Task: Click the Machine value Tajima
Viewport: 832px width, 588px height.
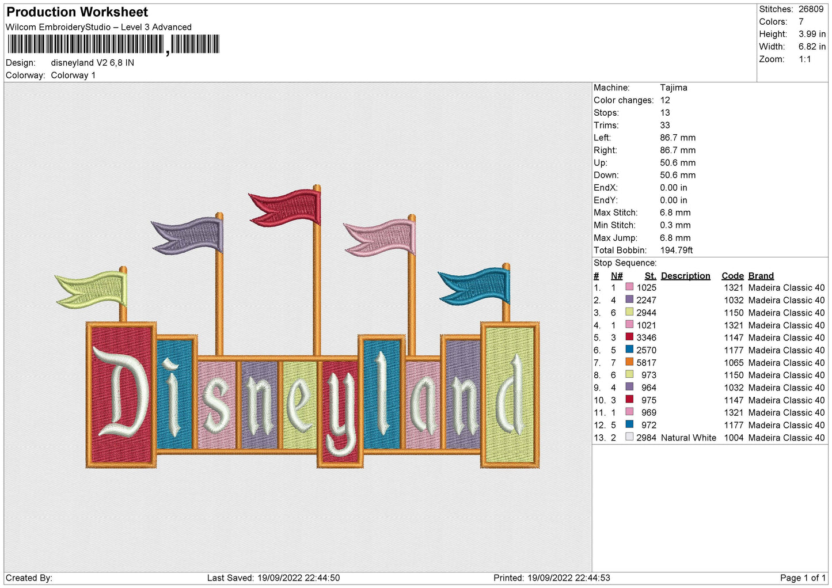Action: 673,88
